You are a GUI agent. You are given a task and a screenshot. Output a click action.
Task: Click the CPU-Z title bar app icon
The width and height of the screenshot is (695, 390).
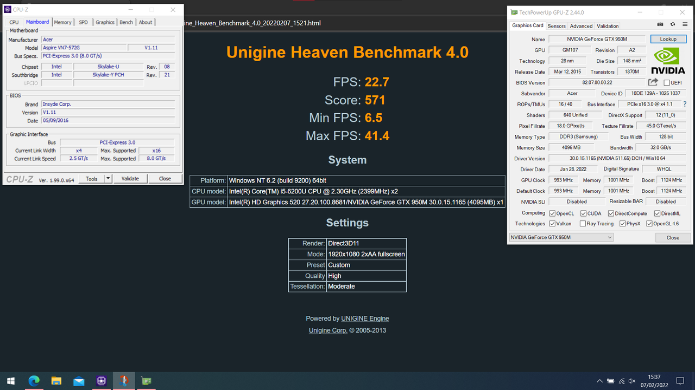(x=8, y=10)
